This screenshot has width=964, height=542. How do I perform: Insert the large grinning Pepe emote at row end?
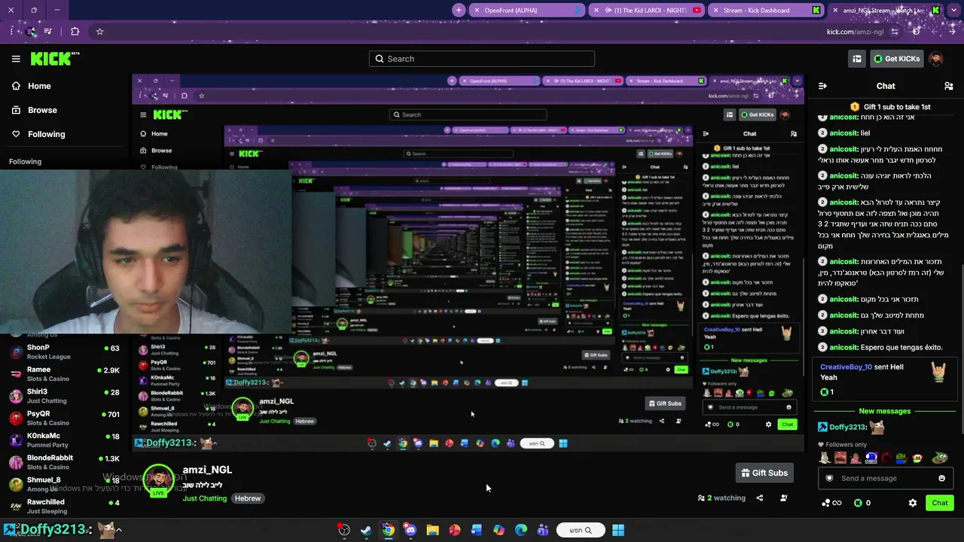pos(938,457)
